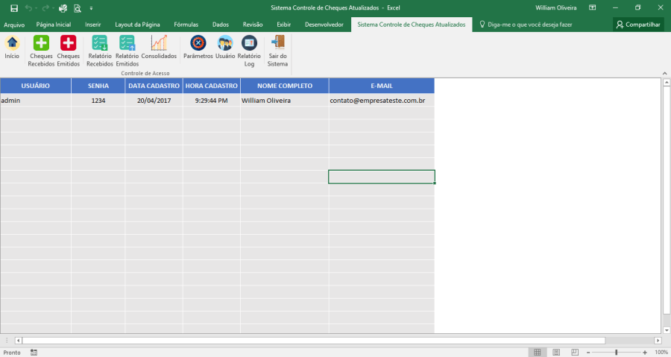Save workbook via quick access toolbar

14,8
